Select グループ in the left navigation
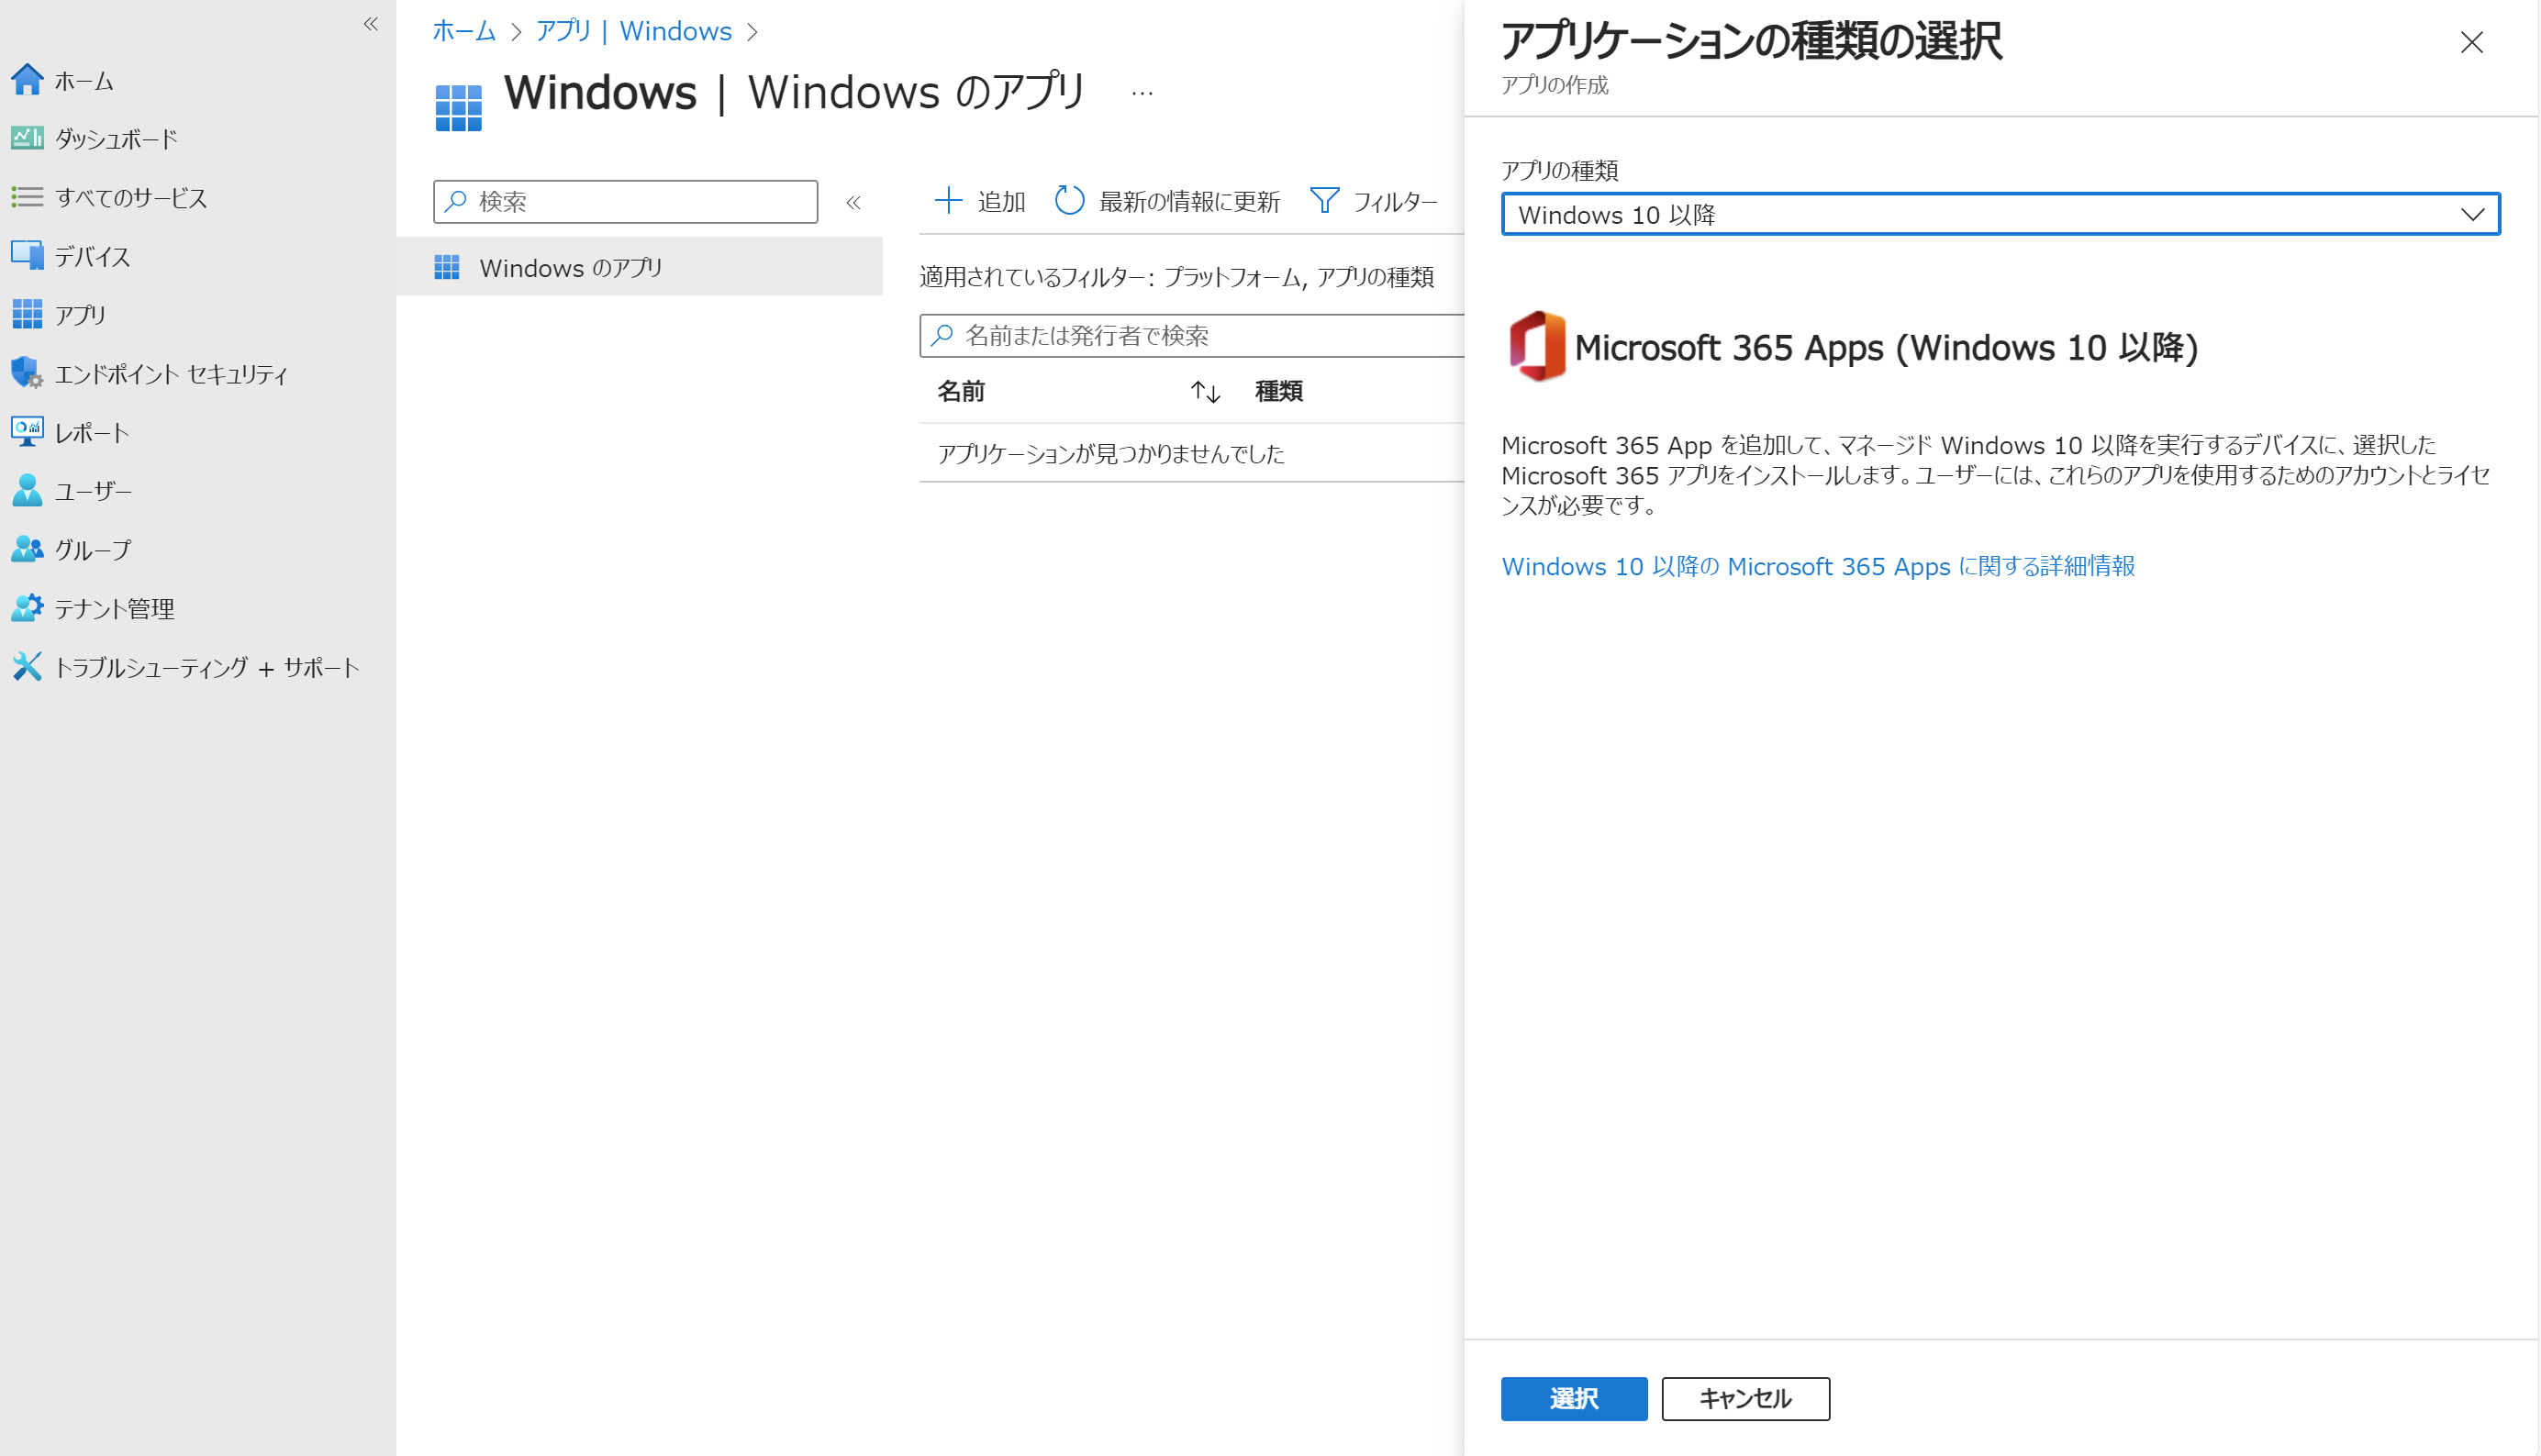Image resolution: width=2541 pixels, height=1456 pixels. [x=27, y=549]
